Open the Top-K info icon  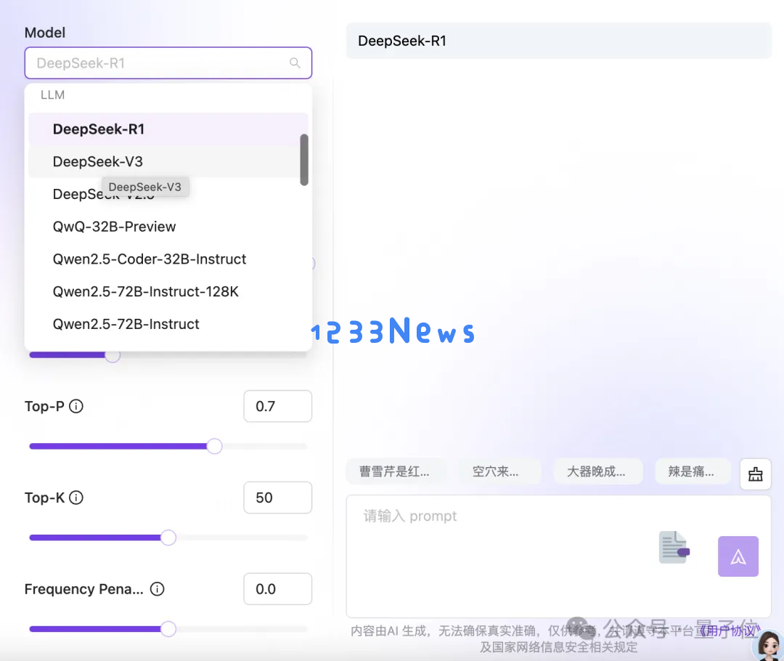[x=76, y=498]
